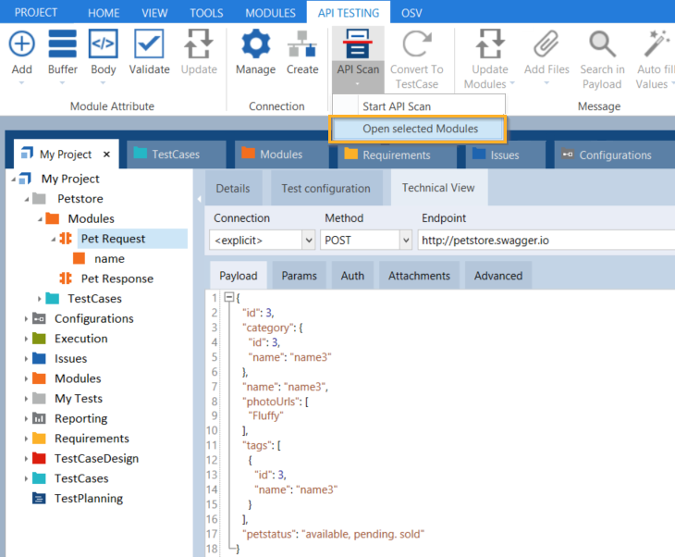Open Search in Payload tool

click(x=602, y=44)
